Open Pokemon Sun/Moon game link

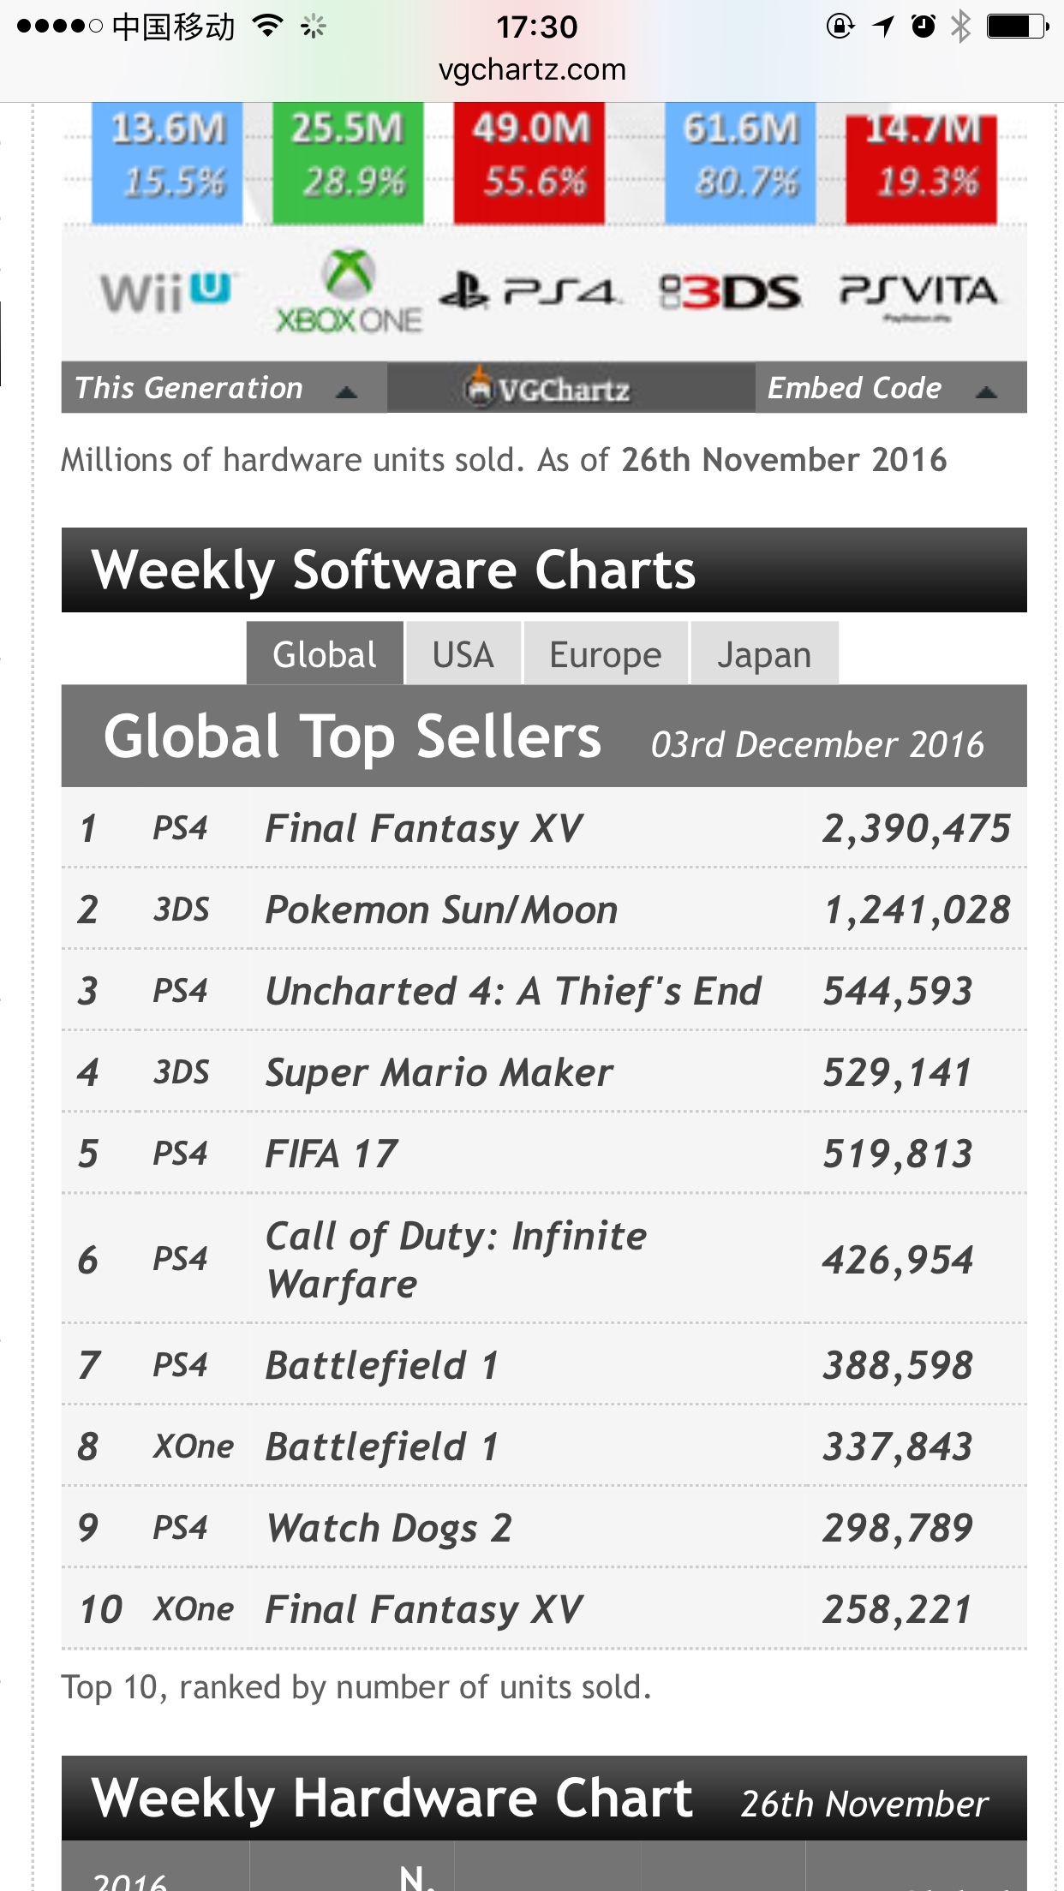[x=441, y=910]
